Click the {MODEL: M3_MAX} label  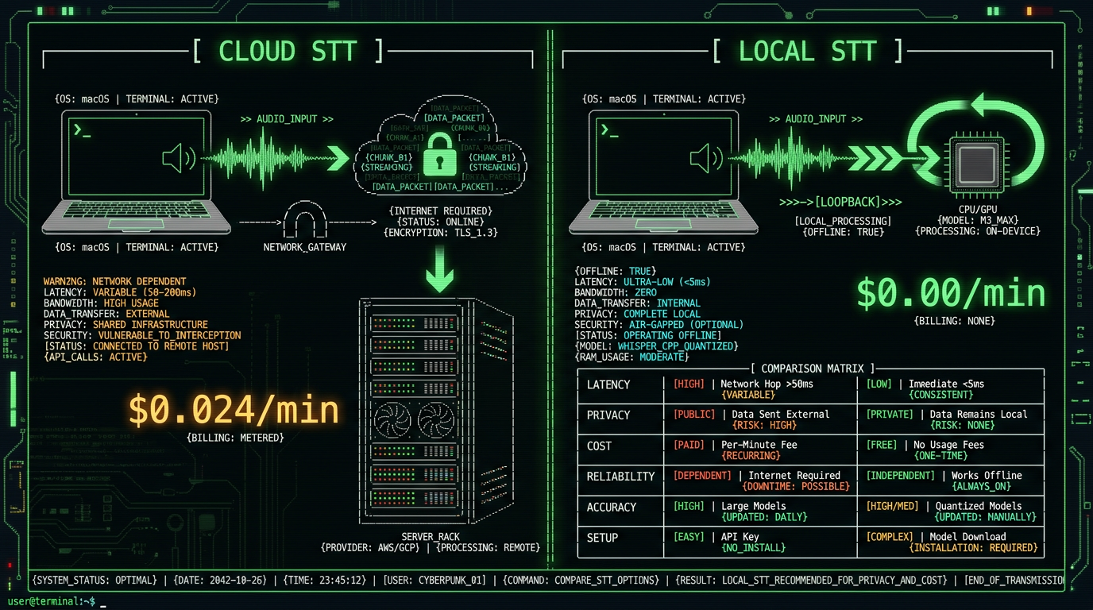(977, 220)
